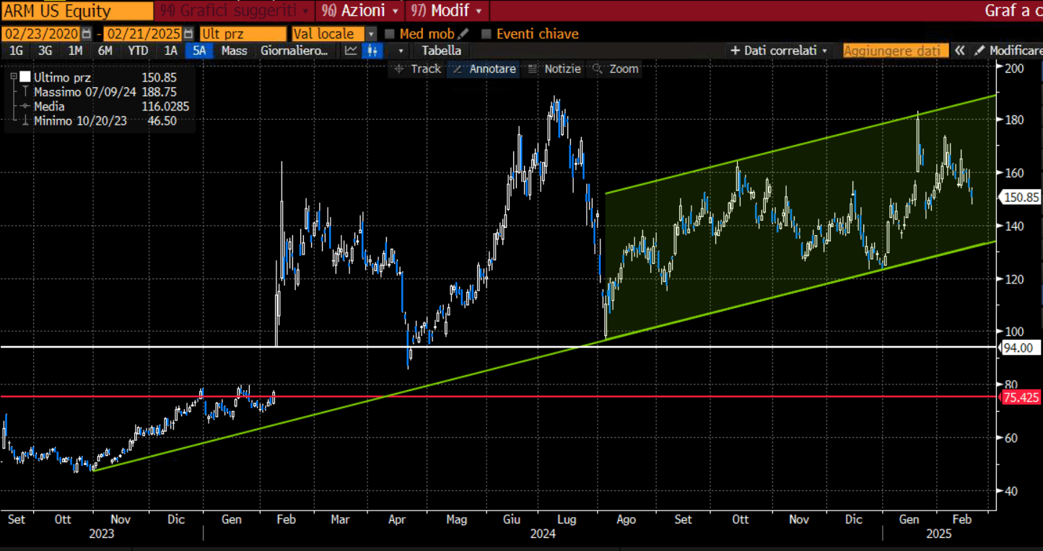
Task: Click the white Ultimo prz color swatch
Action: [25, 77]
